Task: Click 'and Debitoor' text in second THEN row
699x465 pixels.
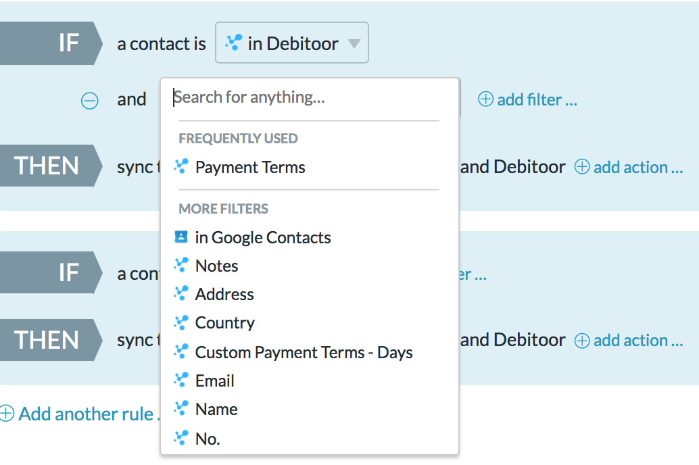Action: (x=512, y=340)
